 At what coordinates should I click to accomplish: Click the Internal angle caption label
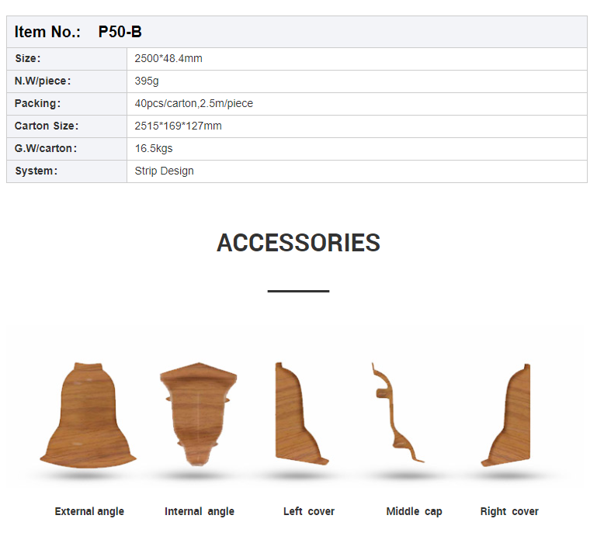(200, 511)
